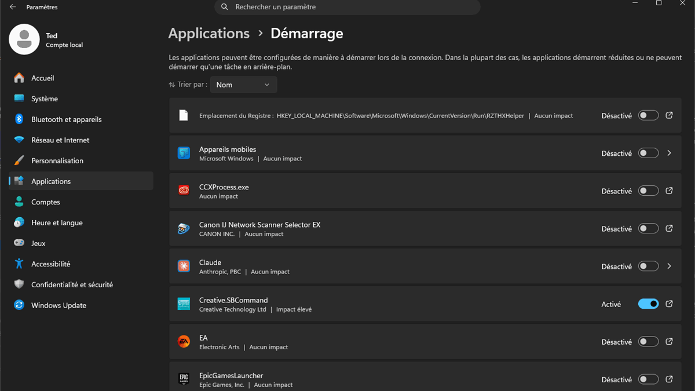The image size is (695, 391).
Task: Open external link for RZTHXHelper registry entry
Action: [669, 115]
